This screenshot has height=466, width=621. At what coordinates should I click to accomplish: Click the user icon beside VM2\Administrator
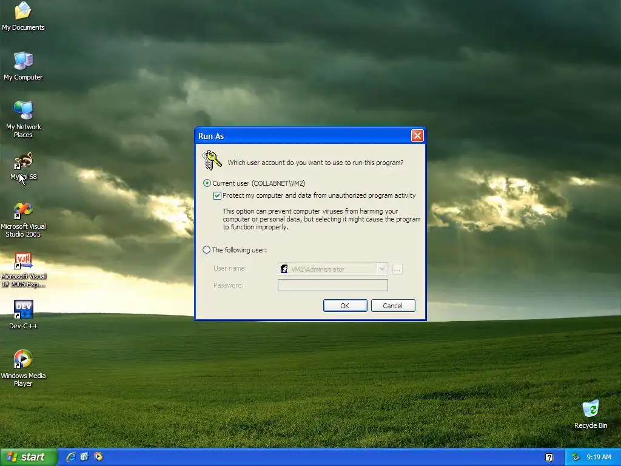point(284,269)
